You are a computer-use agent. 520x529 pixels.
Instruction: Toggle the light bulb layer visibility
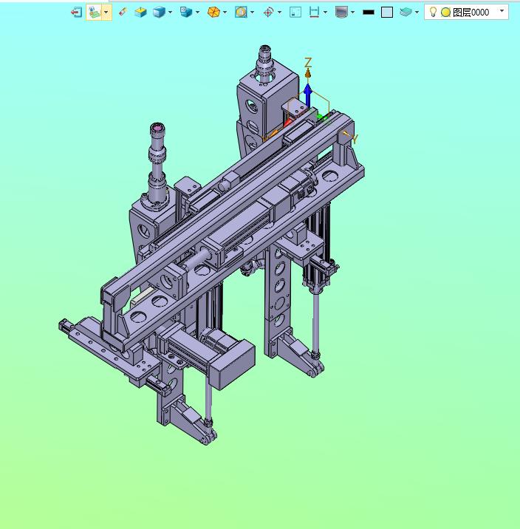[x=433, y=12]
